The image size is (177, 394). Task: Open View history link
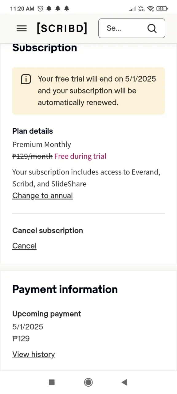pos(33,355)
